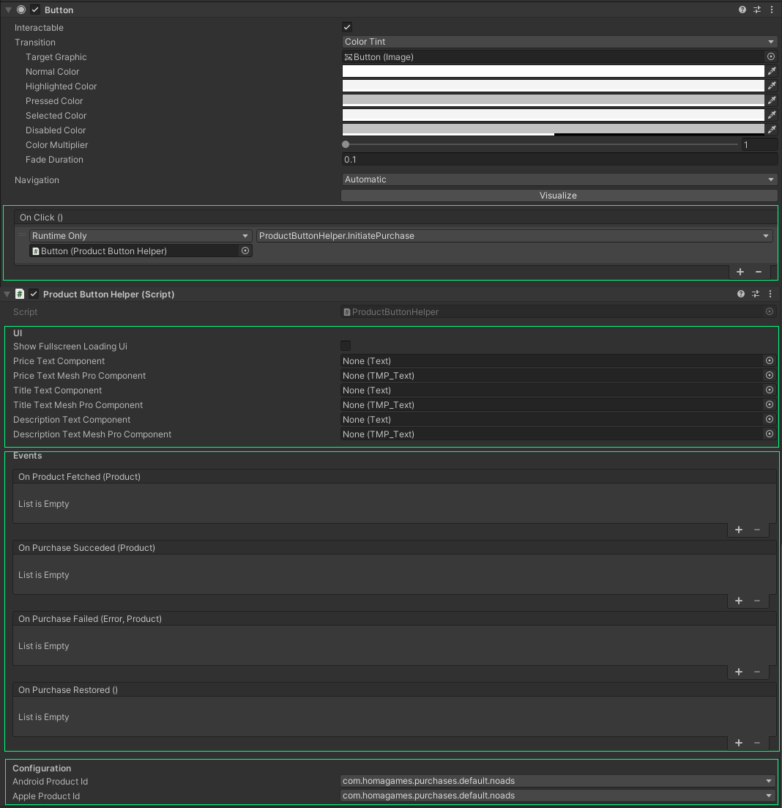Click the presets icon on Product Button Helper

[x=755, y=294]
